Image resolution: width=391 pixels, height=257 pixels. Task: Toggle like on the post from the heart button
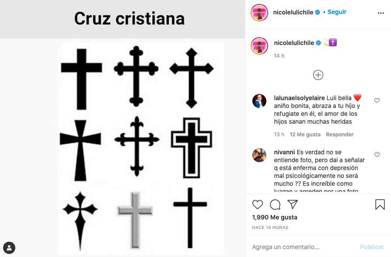[258, 205]
